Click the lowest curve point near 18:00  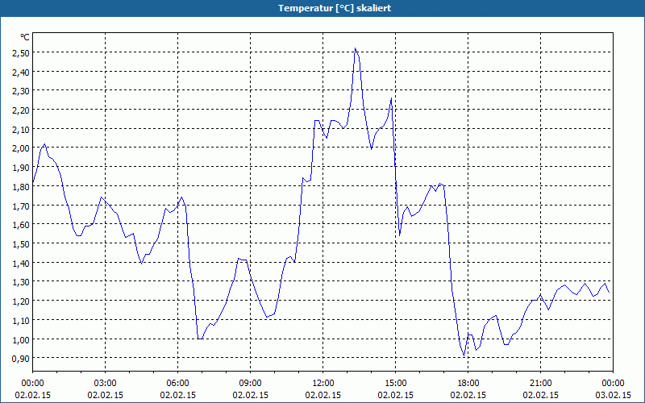[x=464, y=355]
